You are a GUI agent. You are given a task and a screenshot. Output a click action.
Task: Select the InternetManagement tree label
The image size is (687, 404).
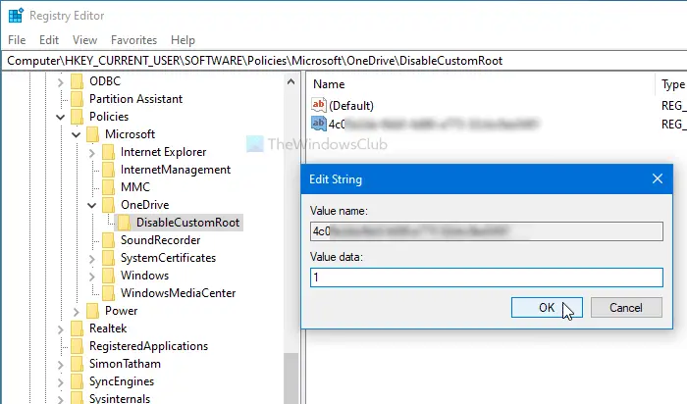coord(176,170)
